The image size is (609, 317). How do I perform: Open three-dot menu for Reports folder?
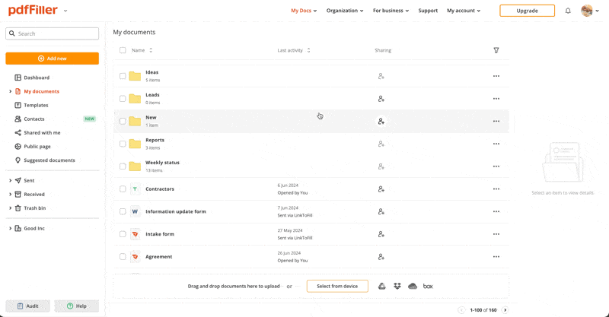496,144
